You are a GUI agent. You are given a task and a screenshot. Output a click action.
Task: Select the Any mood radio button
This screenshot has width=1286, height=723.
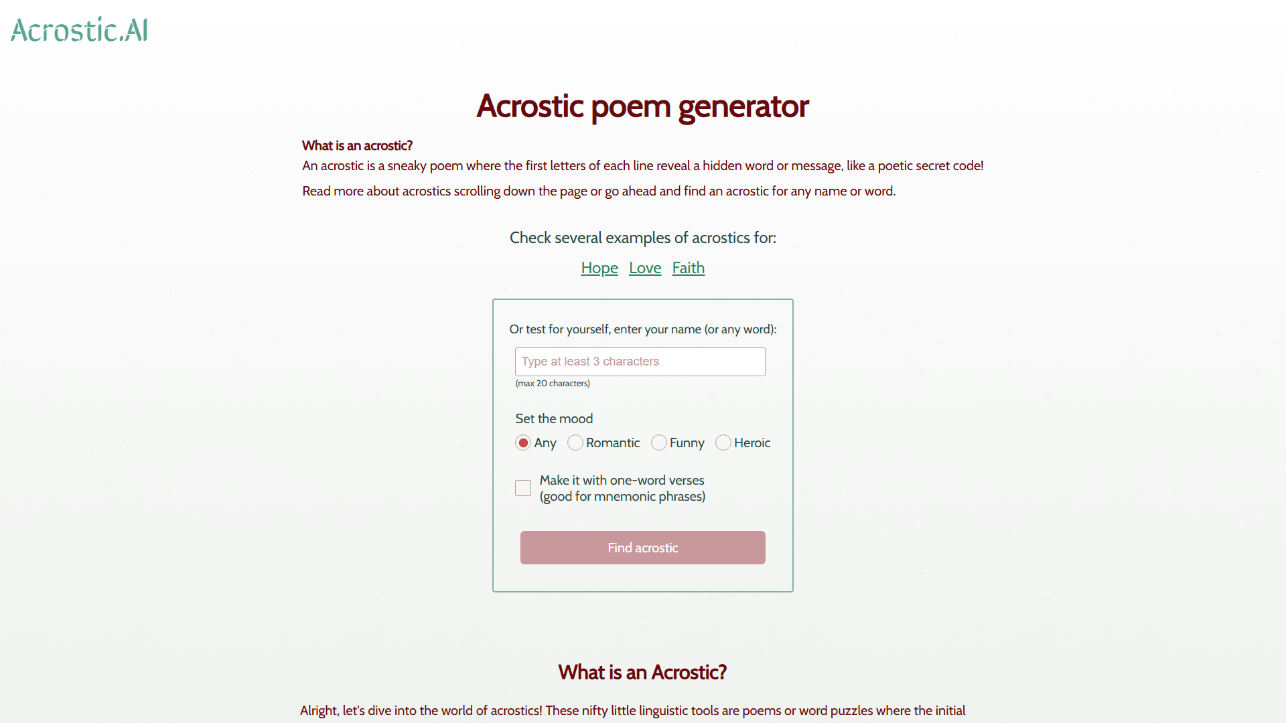click(x=523, y=443)
